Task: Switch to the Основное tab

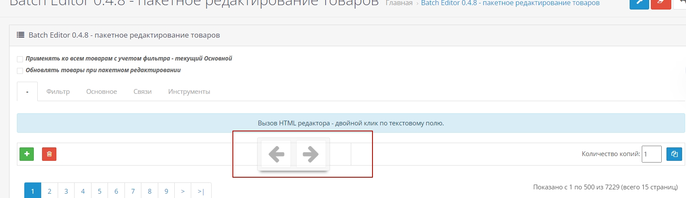Action: pos(101,92)
